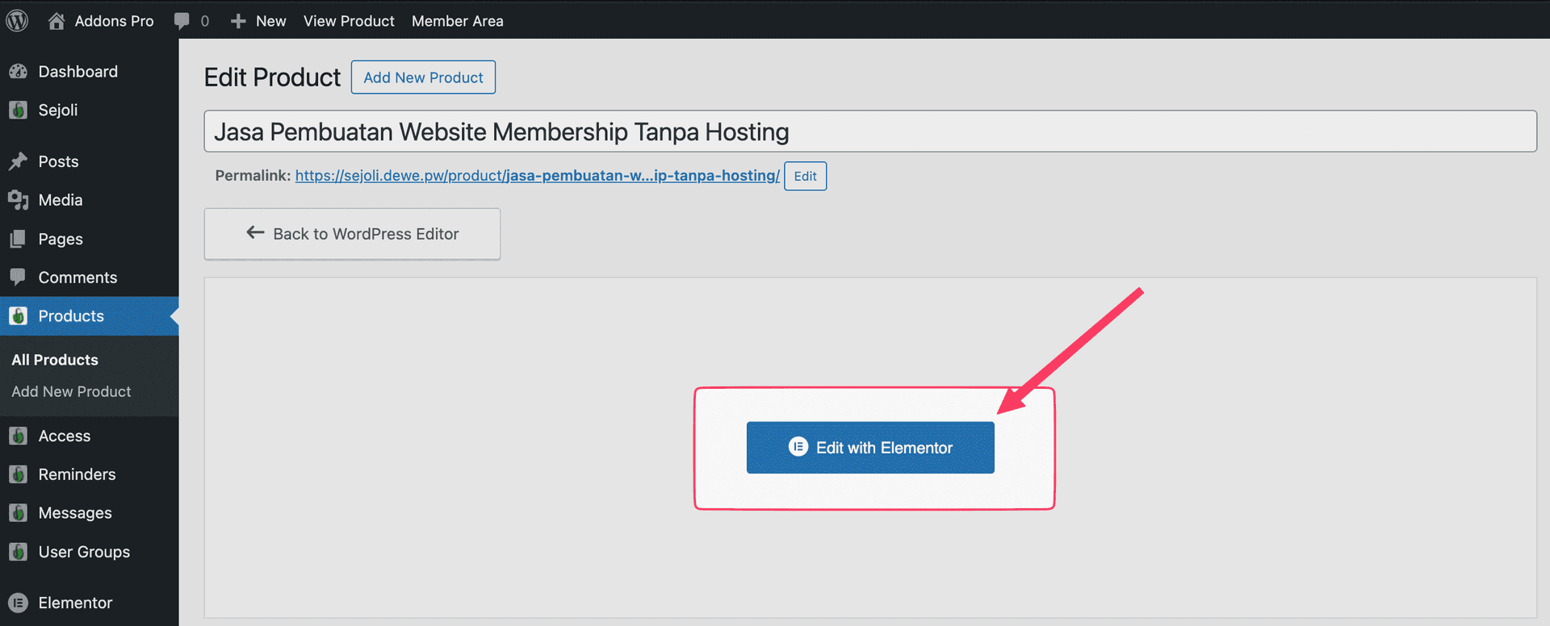
Task: Click the Media icon in sidebar
Action: point(18,200)
